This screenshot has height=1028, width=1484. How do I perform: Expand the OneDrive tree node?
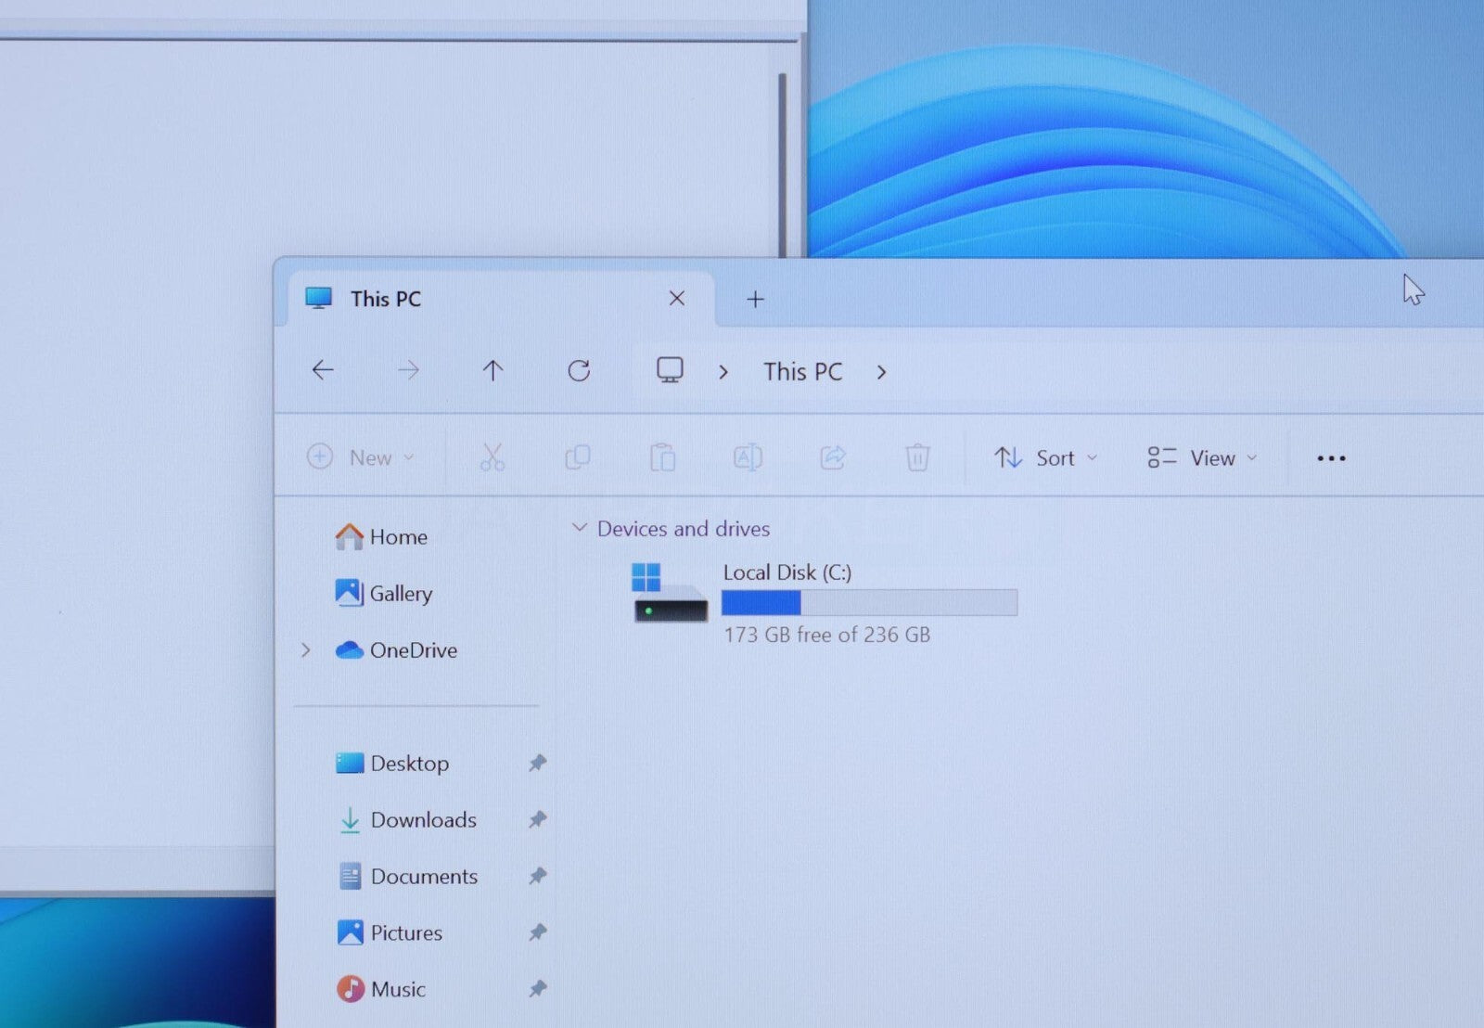click(x=305, y=650)
